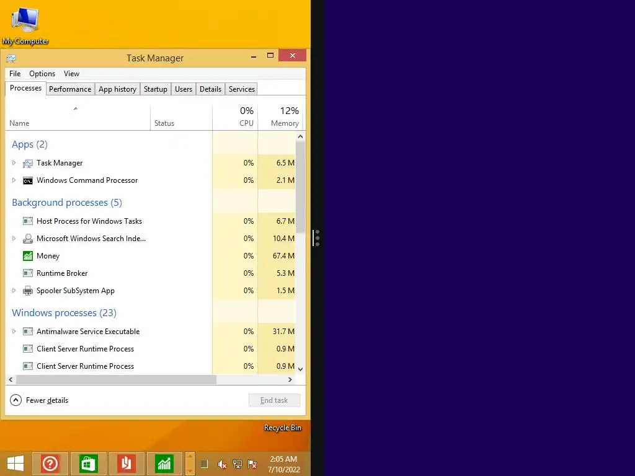Toggle the Name column sort arrow

pyautogui.click(x=75, y=108)
